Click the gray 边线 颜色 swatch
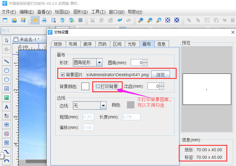236x166 pixels. coord(131,105)
